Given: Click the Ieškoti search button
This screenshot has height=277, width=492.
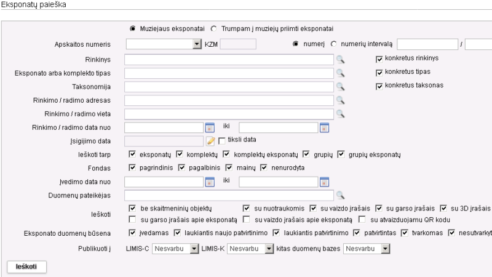Looking at the screenshot, I should (x=26, y=267).
